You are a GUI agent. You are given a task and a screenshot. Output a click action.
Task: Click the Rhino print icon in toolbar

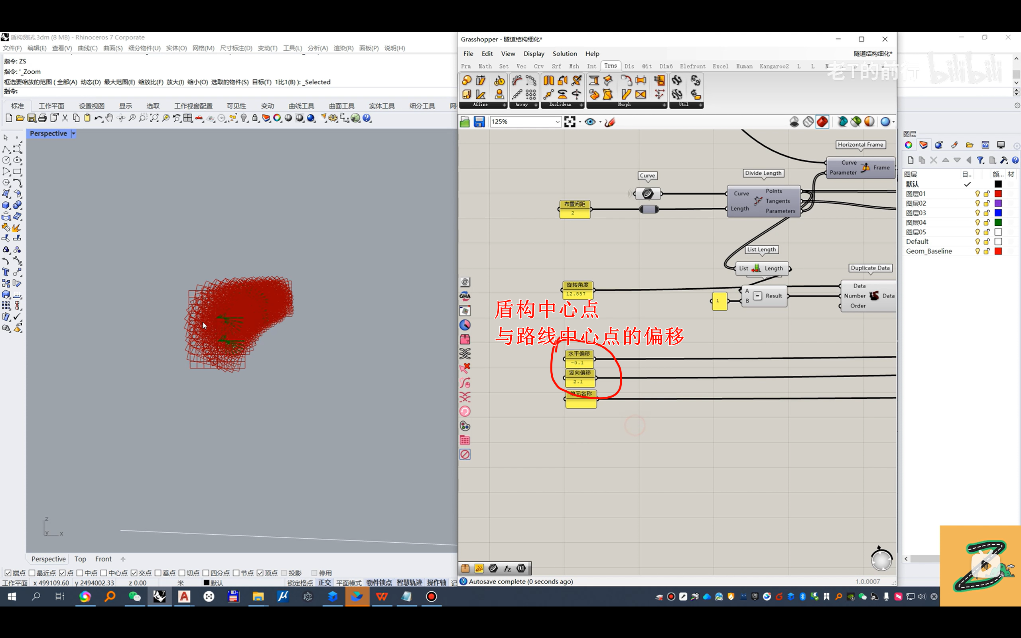click(x=43, y=118)
